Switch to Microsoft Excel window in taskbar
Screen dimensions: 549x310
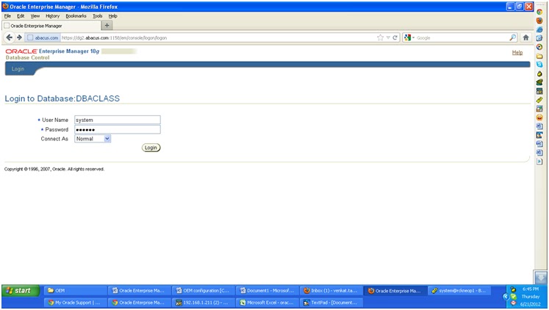(267, 303)
